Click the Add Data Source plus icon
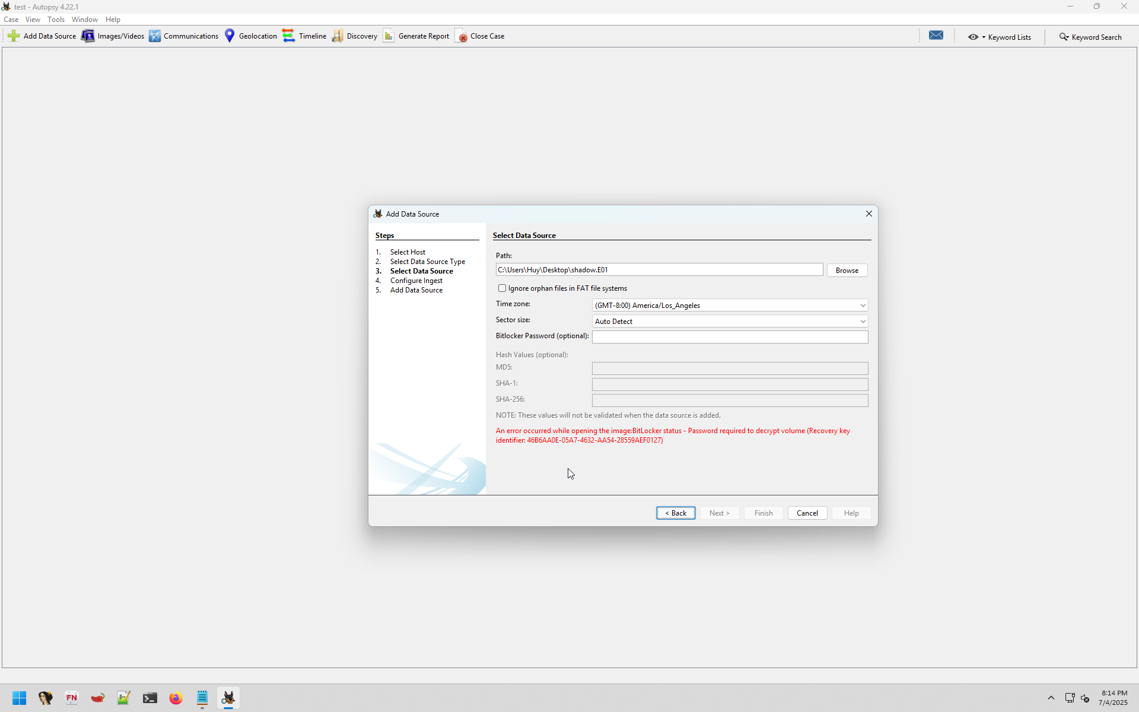Image resolution: width=1139 pixels, height=712 pixels. pyautogui.click(x=14, y=36)
